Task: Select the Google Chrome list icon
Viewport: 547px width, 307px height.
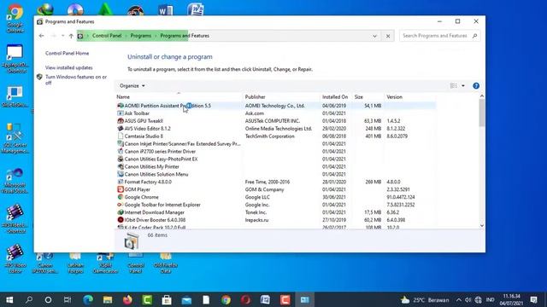Action: [x=121, y=197]
